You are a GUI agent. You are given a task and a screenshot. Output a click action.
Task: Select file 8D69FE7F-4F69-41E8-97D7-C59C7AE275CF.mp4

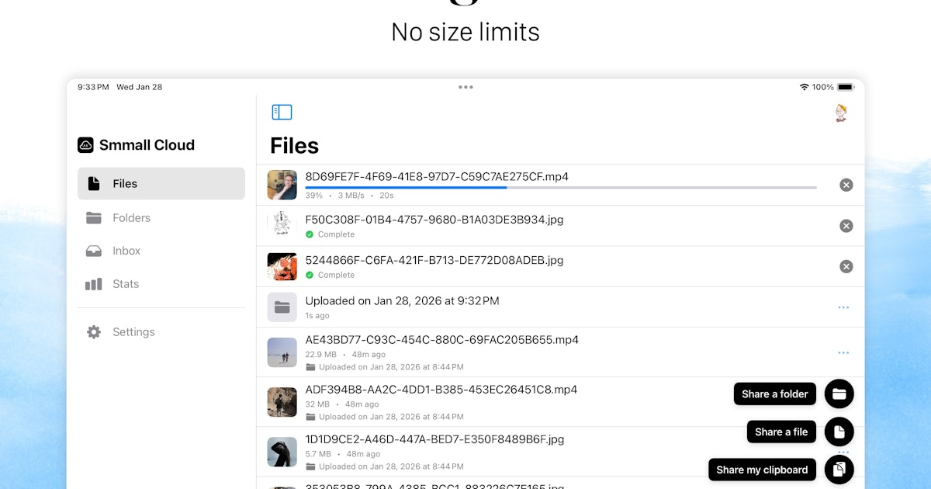point(437,177)
